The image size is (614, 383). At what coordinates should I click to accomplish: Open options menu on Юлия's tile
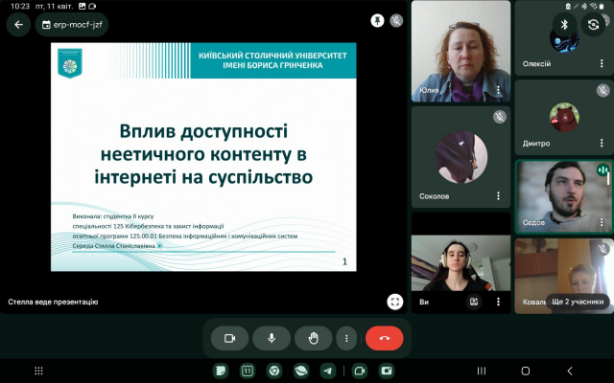coord(498,91)
